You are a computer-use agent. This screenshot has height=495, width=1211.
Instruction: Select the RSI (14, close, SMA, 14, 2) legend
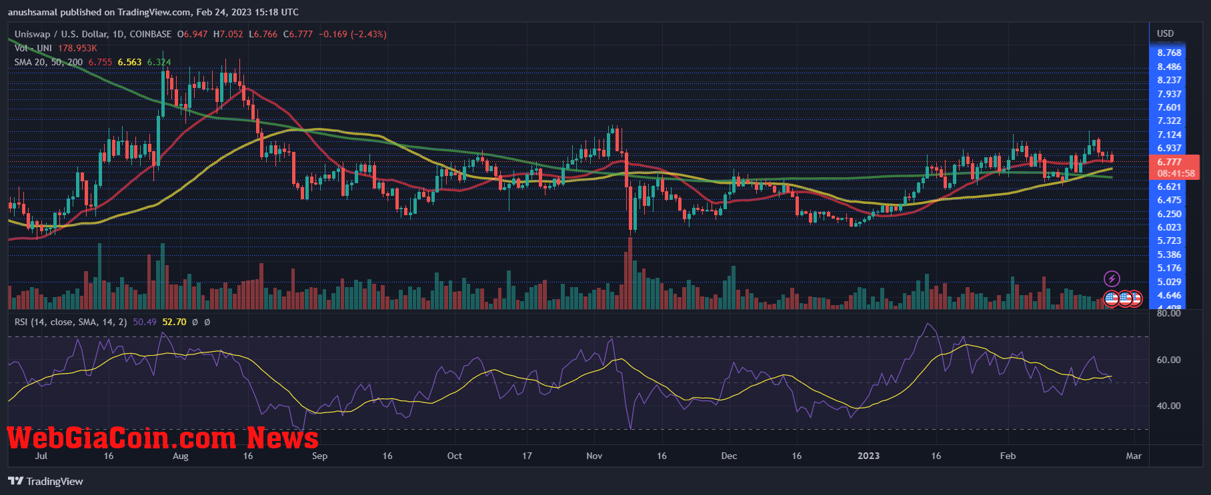click(71, 322)
